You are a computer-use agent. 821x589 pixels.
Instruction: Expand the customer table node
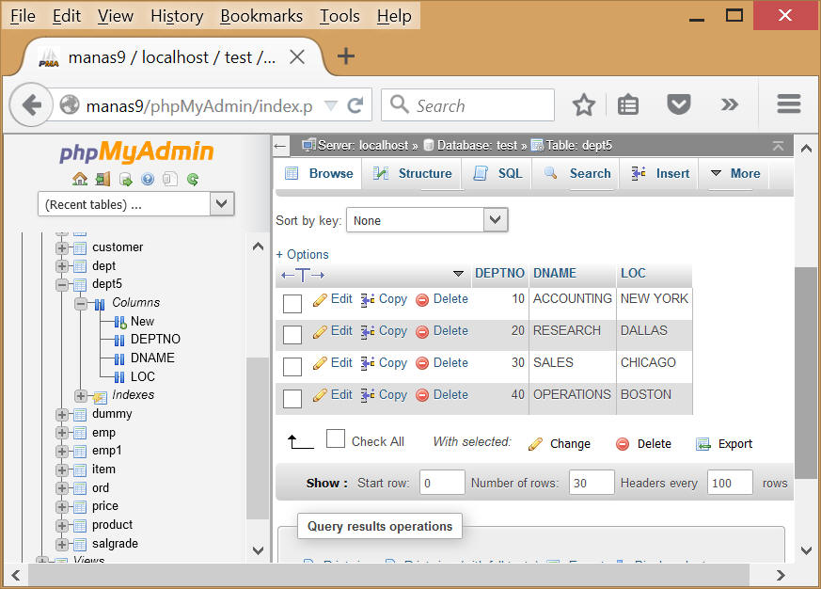pyautogui.click(x=62, y=247)
